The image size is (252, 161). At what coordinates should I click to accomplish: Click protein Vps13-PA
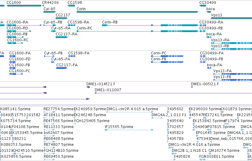point(233,74)
